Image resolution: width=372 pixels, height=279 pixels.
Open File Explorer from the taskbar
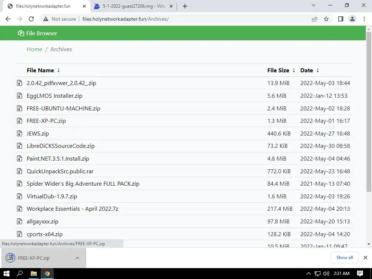coord(34,274)
